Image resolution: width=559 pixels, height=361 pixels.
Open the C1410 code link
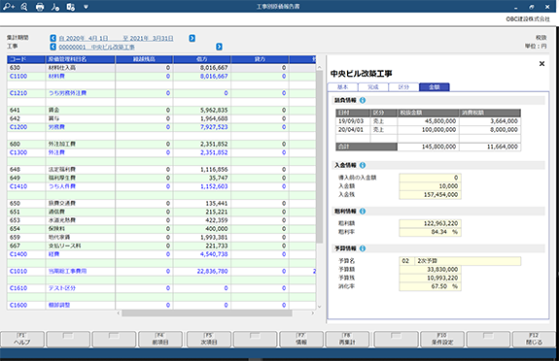point(18,186)
